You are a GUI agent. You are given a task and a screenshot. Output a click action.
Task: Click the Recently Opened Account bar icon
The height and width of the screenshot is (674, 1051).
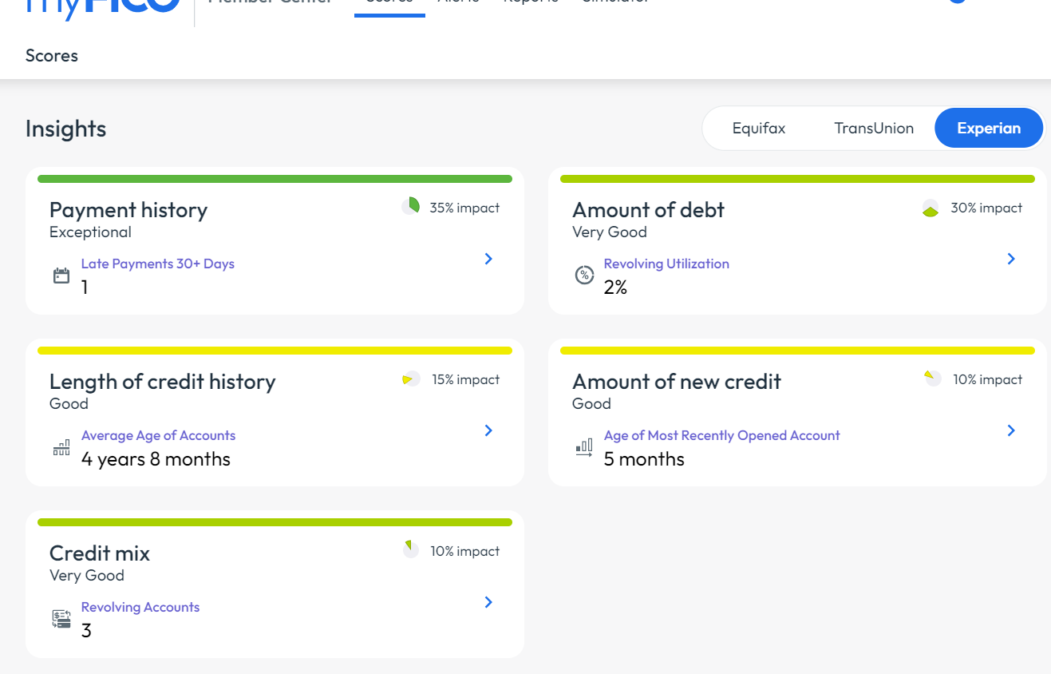pos(584,447)
